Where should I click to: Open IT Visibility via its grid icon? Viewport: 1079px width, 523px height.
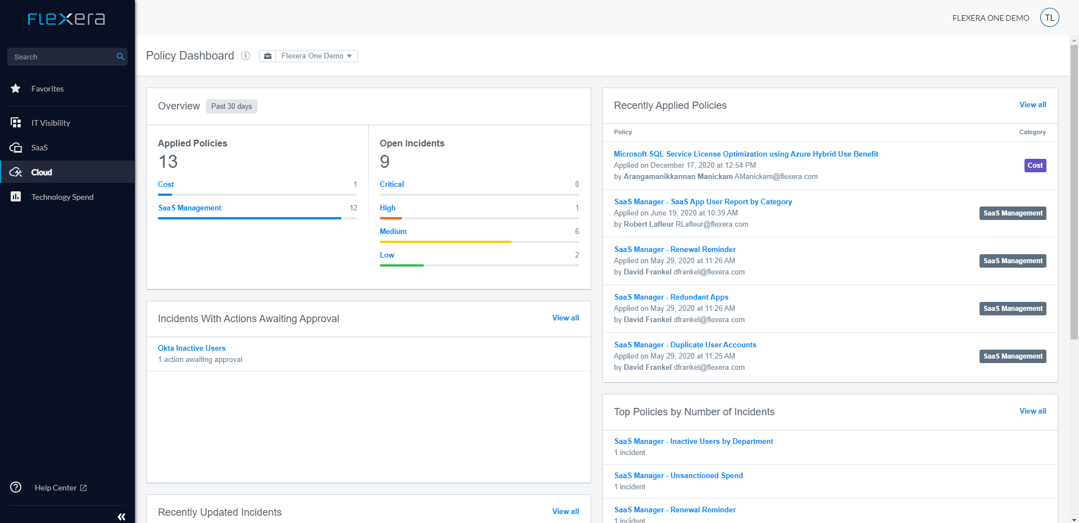click(16, 123)
